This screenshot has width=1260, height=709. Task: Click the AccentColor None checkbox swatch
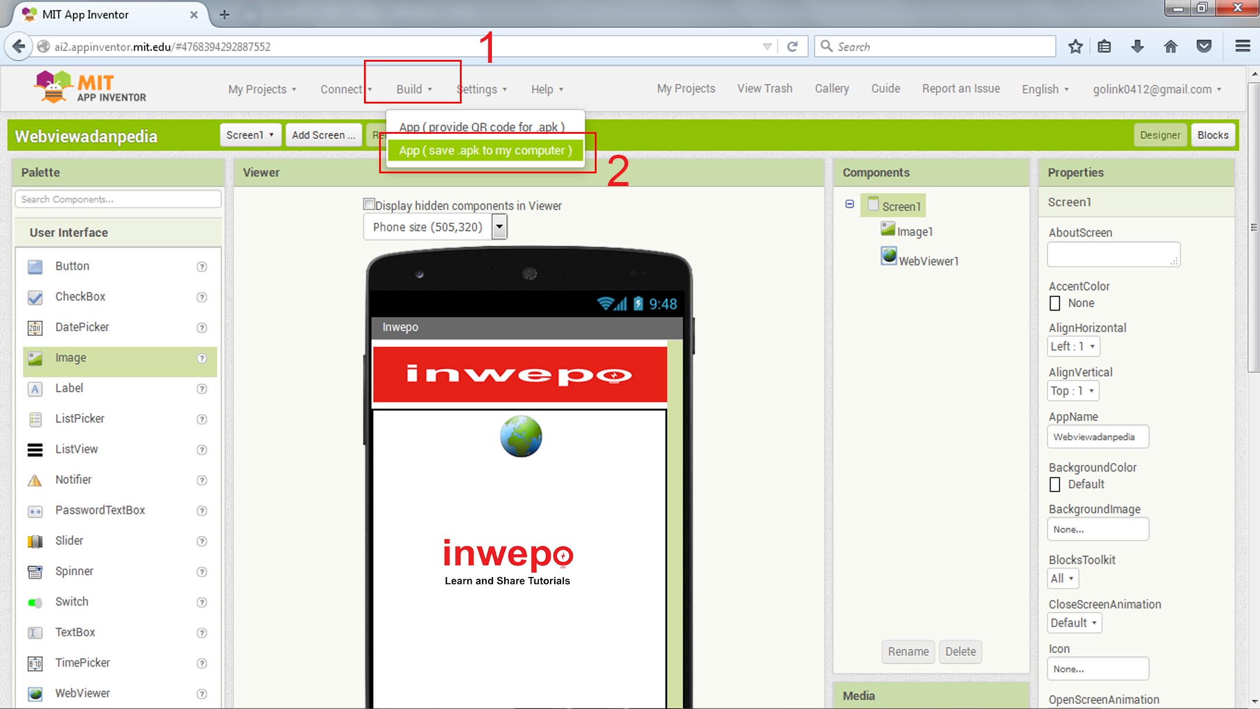pyautogui.click(x=1055, y=303)
